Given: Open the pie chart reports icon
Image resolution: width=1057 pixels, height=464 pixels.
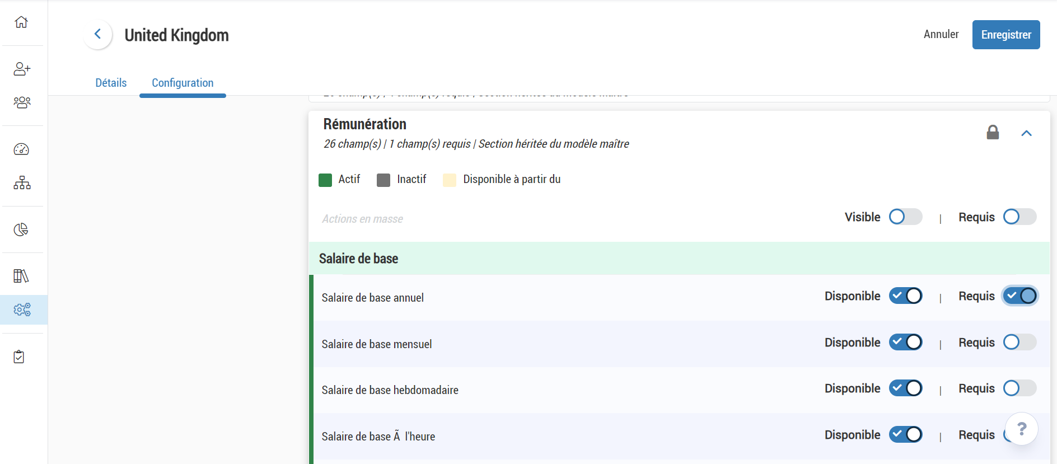Looking at the screenshot, I should [x=21, y=229].
